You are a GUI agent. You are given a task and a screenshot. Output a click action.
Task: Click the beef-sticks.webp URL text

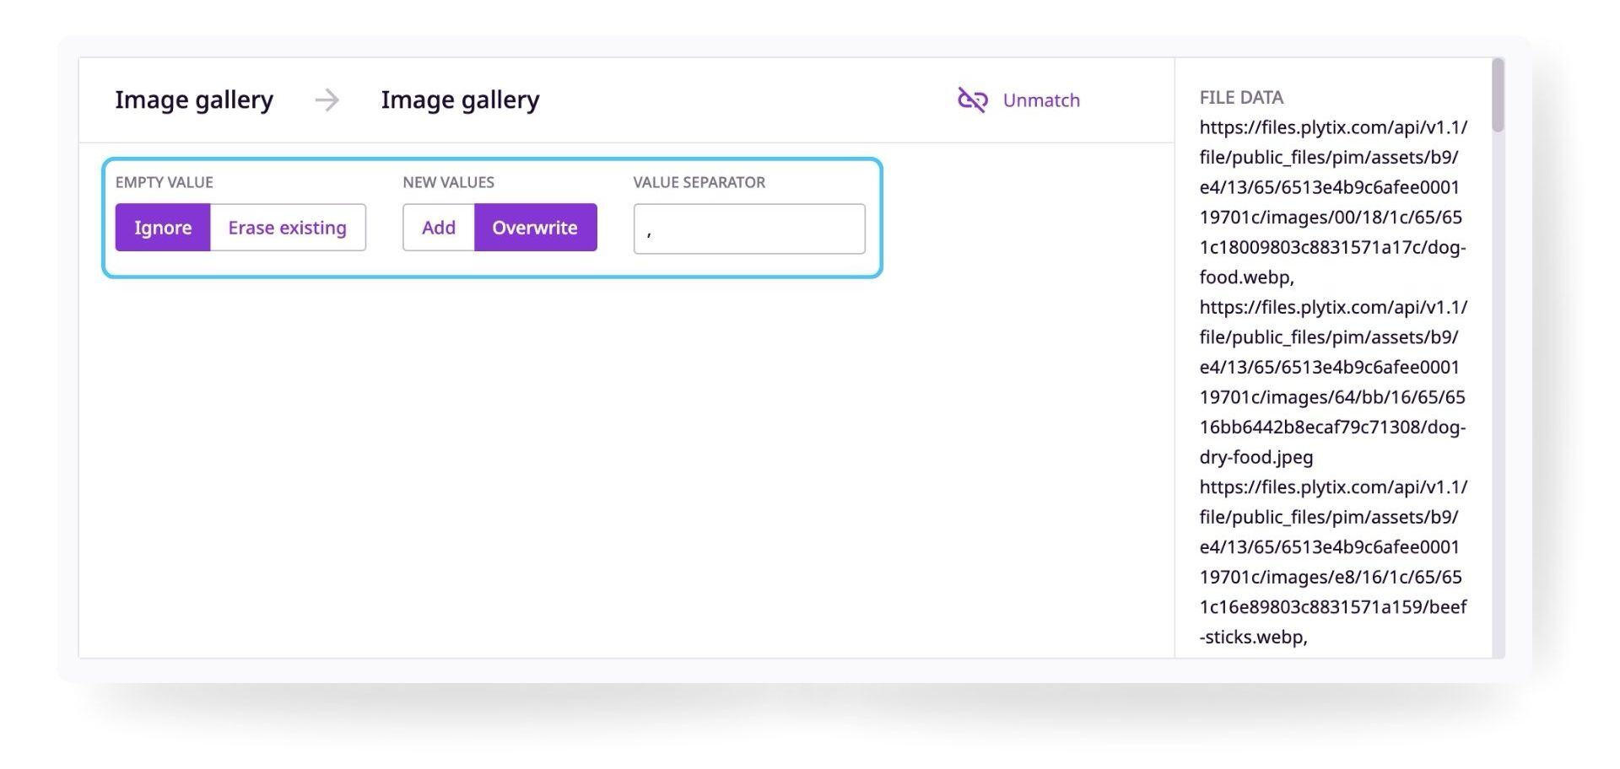[x=1333, y=562]
